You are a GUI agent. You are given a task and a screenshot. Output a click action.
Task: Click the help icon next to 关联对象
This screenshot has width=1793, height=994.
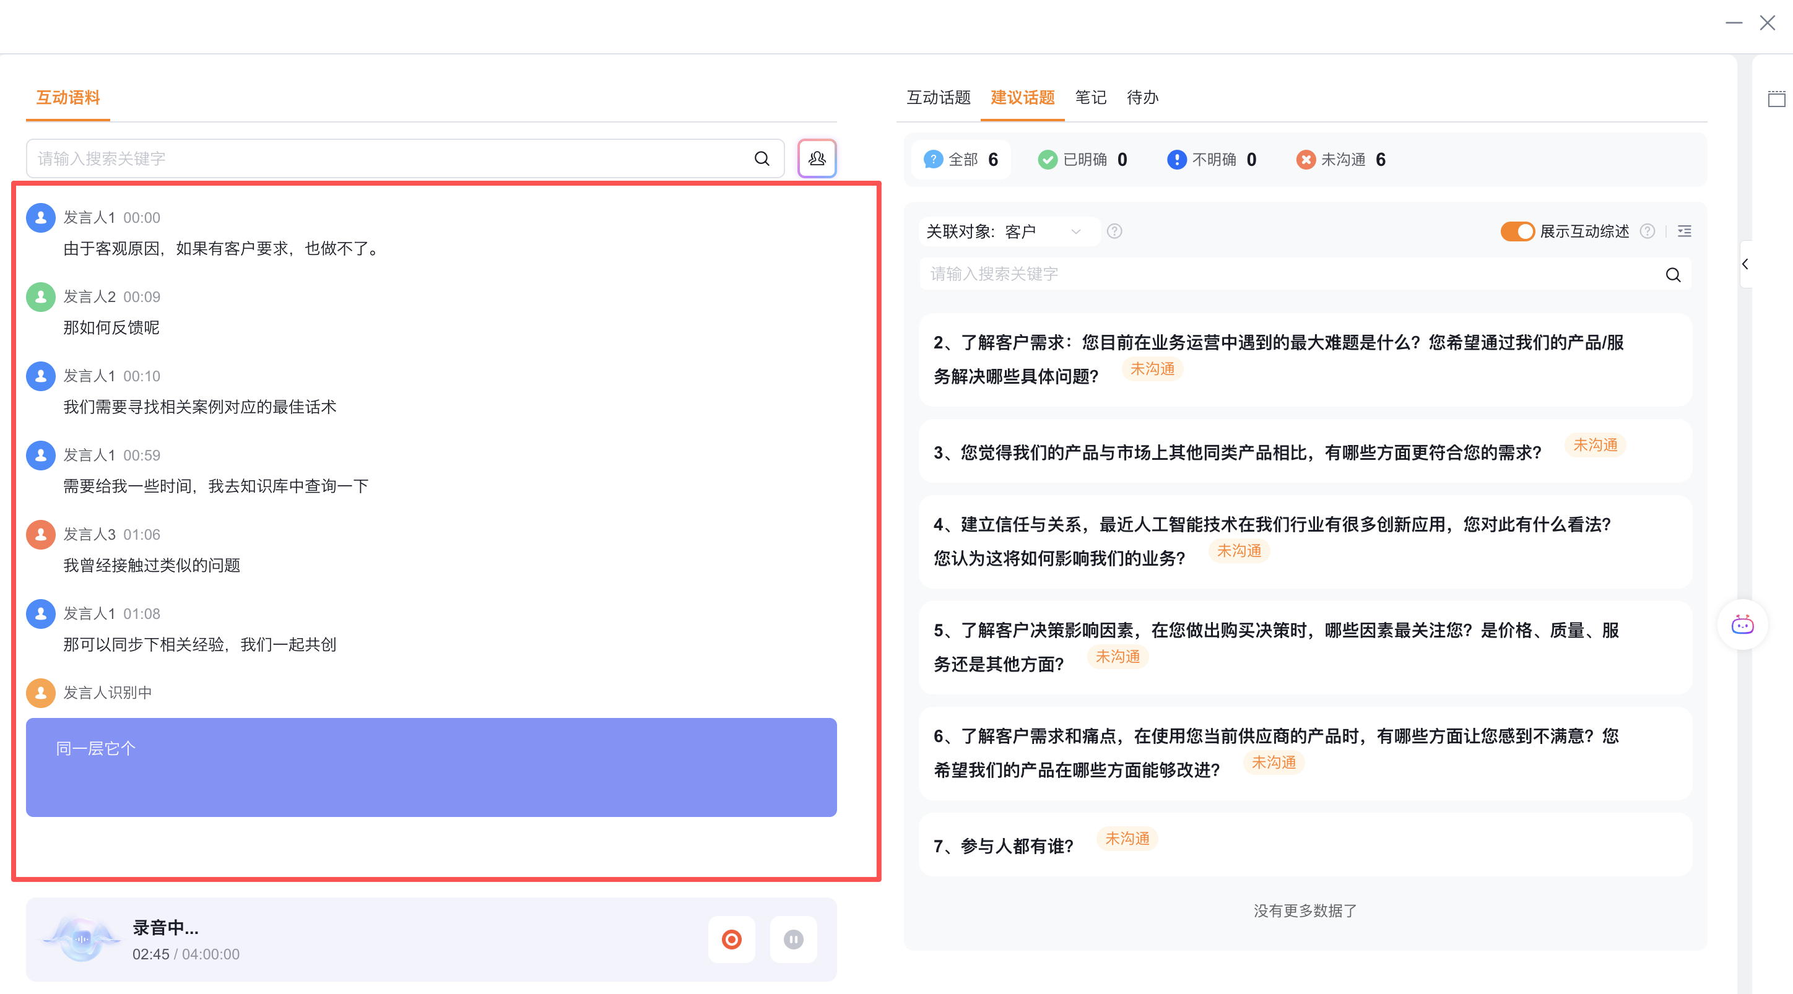[x=1114, y=231]
